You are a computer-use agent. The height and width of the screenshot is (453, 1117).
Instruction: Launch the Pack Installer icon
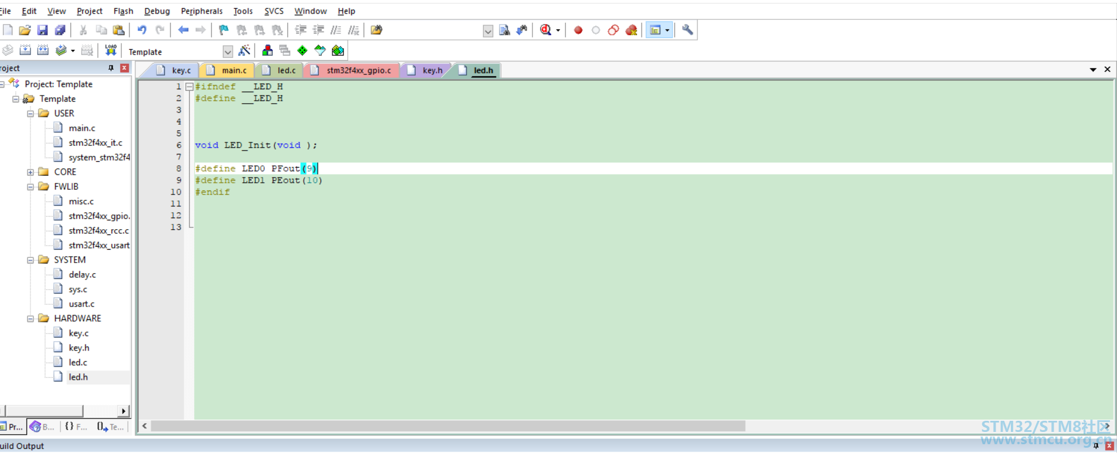(338, 50)
